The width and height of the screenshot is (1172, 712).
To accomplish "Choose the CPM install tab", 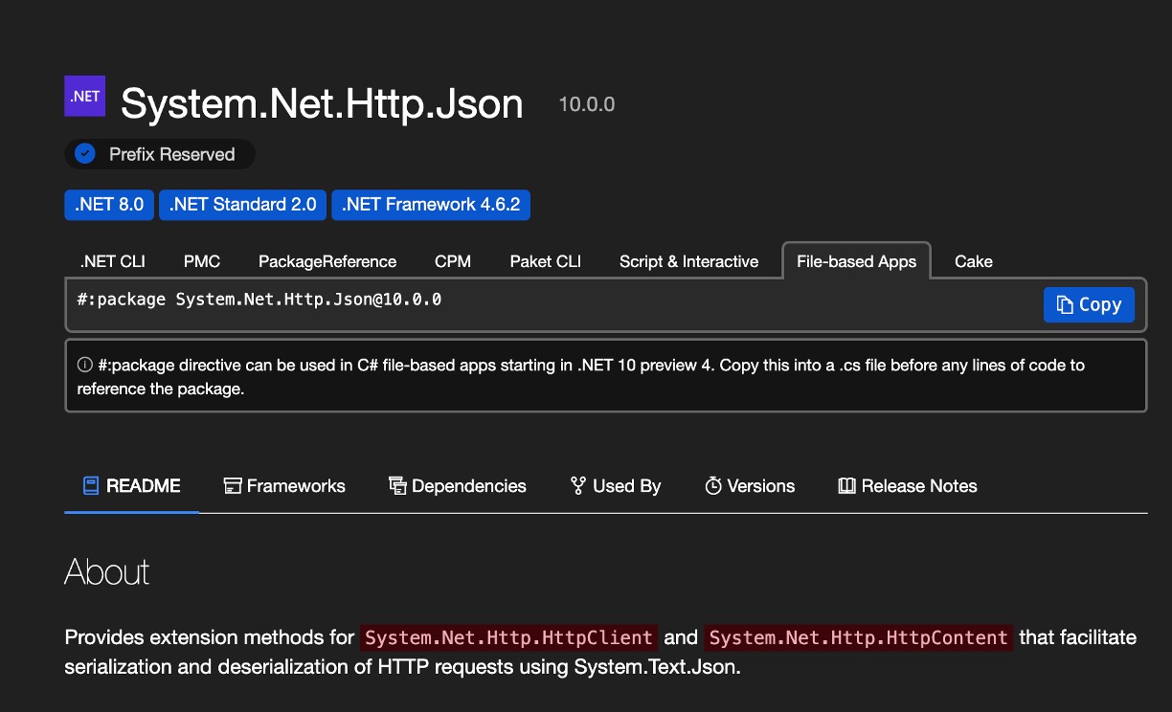I will tap(453, 261).
